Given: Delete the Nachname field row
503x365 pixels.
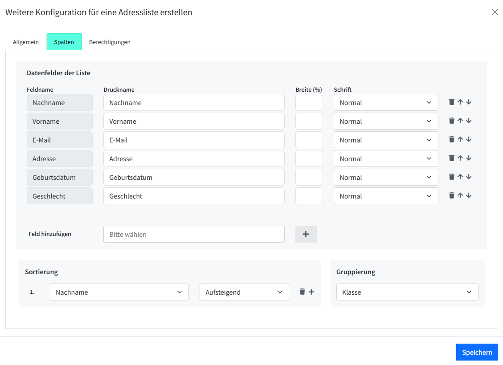Looking at the screenshot, I should click(452, 102).
